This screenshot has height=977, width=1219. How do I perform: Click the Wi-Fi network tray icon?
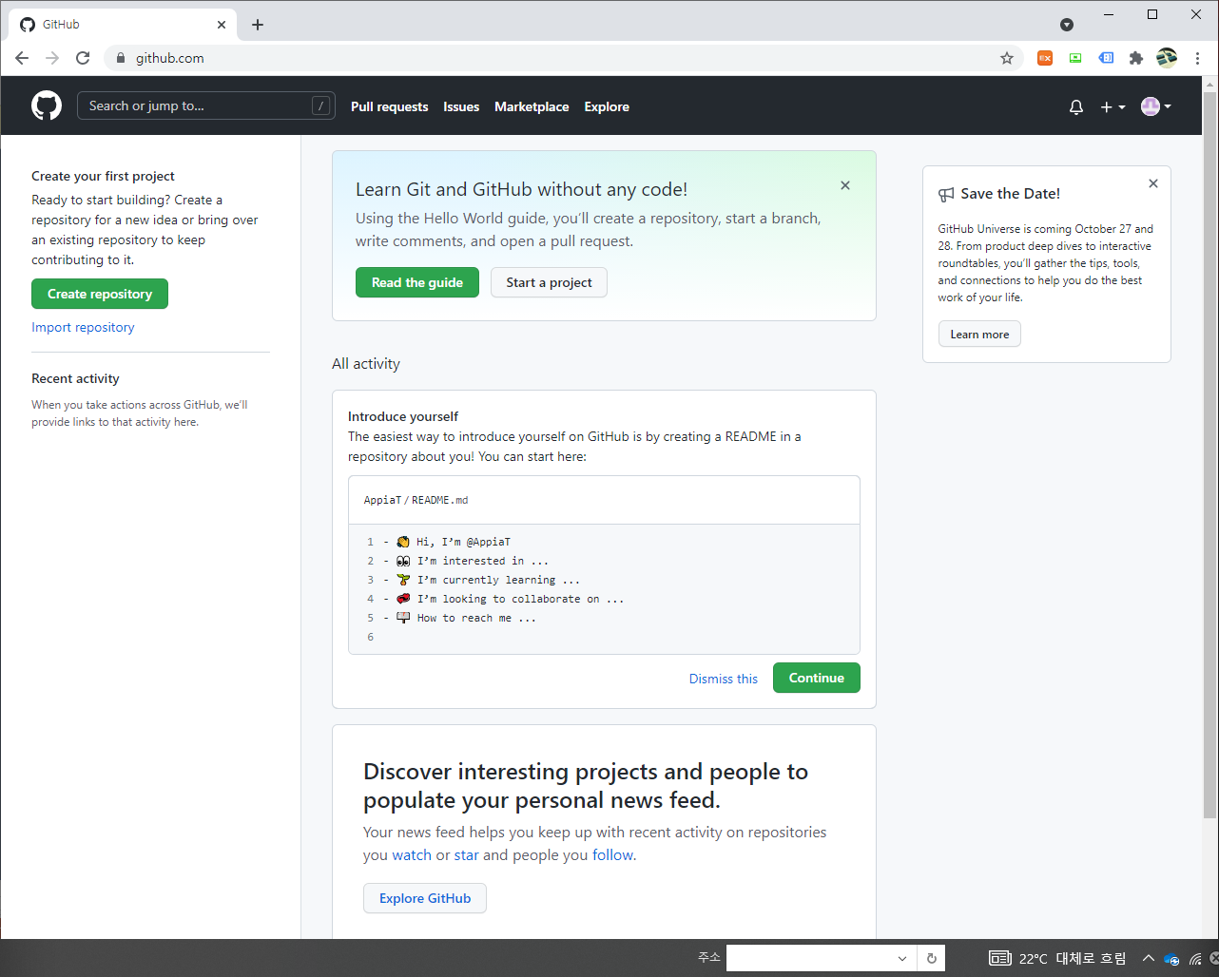(1195, 959)
